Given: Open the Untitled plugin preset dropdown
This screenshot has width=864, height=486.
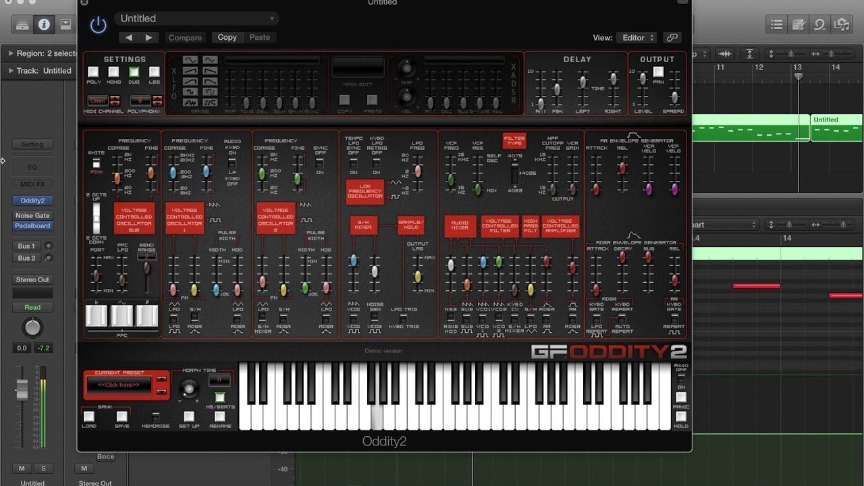Looking at the screenshot, I should click(x=196, y=19).
